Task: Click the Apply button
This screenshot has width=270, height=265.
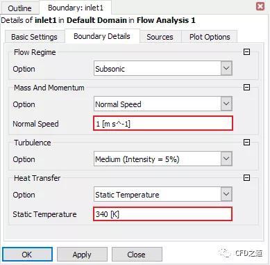Action: 82,255
